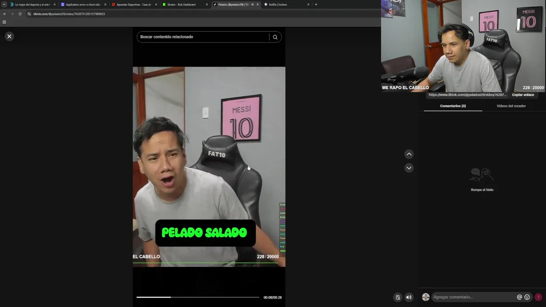The width and height of the screenshot is (546, 307).
Task: Close the Kick Dashboard tab
Action: tap(207, 4)
